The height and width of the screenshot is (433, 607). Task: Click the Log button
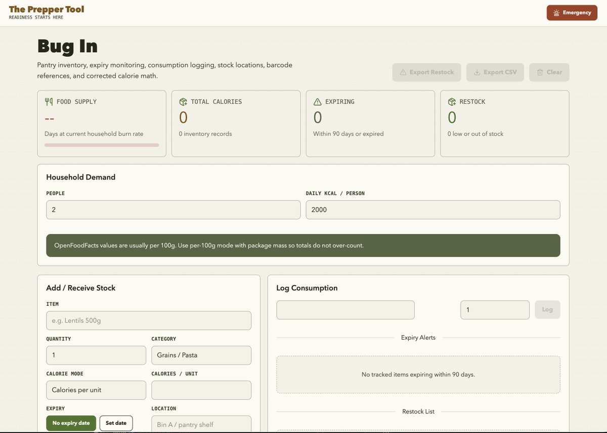pyautogui.click(x=547, y=309)
